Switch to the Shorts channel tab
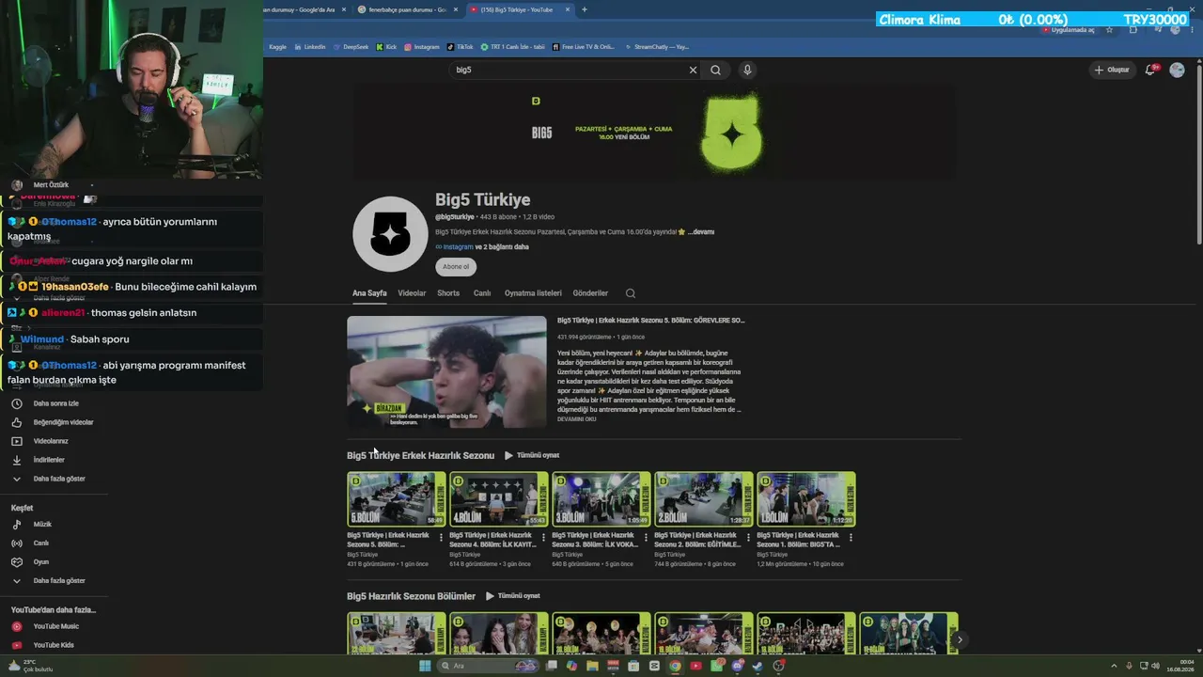 (x=448, y=293)
